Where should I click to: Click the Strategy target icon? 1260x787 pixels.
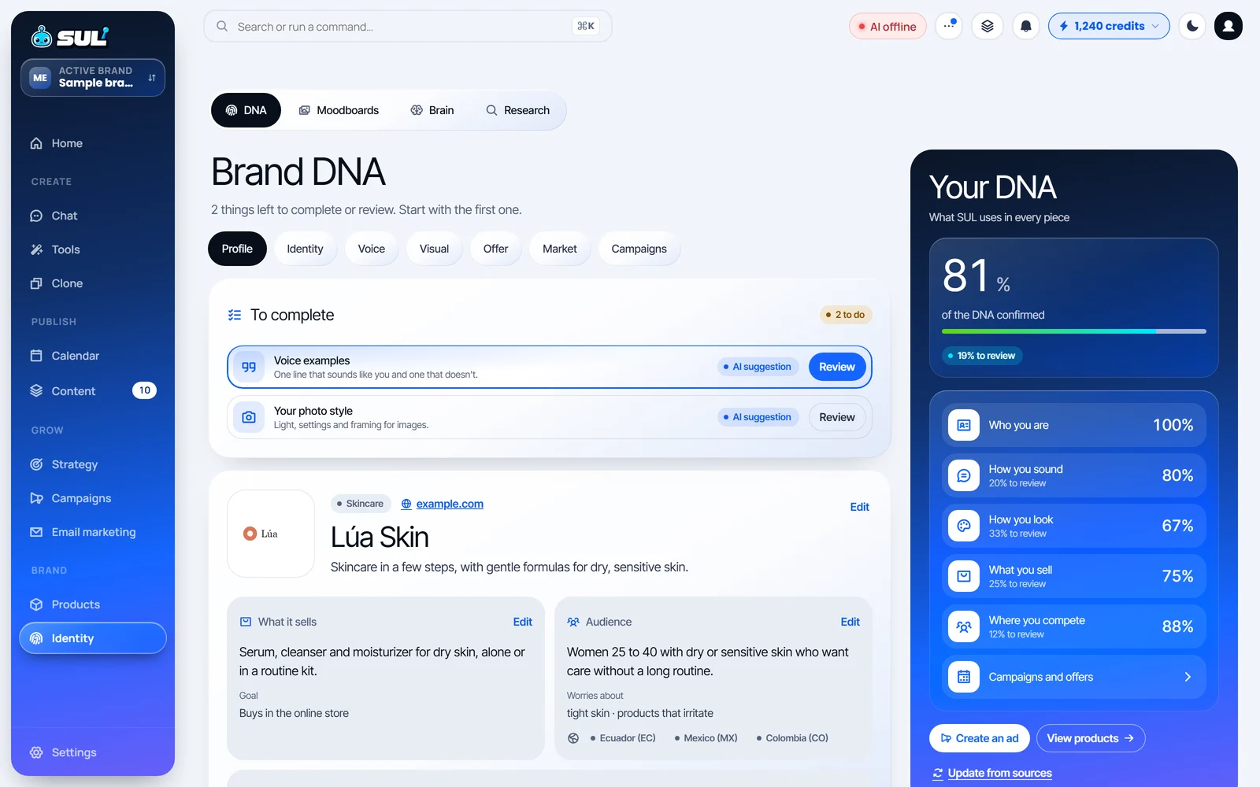(36, 464)
